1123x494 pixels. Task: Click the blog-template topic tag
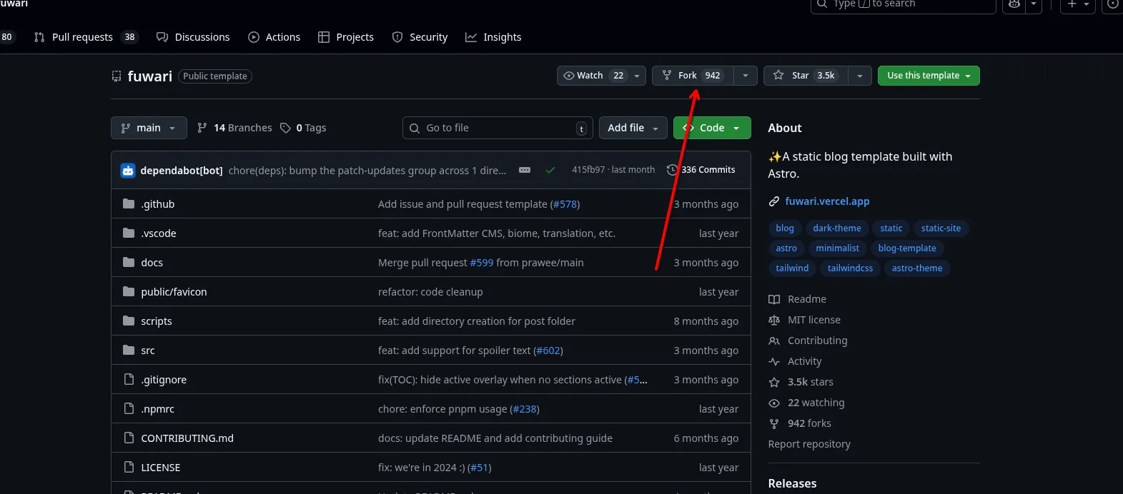coord(907,248)
